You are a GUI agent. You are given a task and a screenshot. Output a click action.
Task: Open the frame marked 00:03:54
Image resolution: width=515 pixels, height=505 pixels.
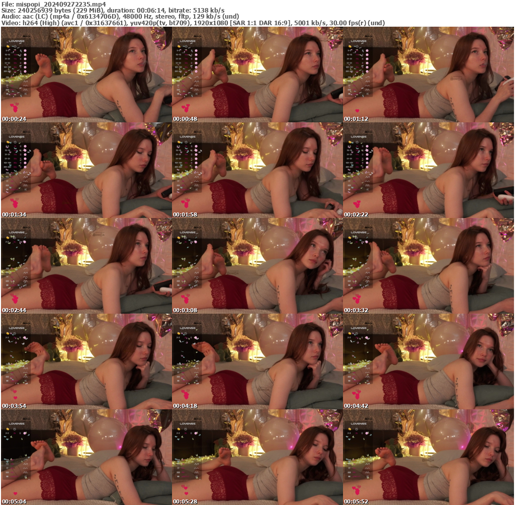(86, 362)
